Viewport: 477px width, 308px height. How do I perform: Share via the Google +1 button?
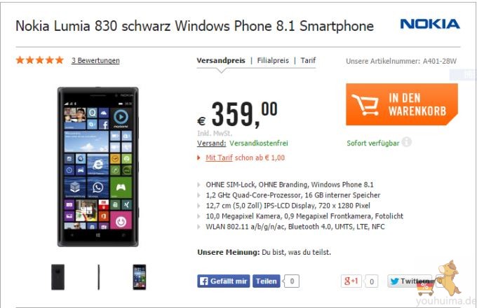(351, 281)
